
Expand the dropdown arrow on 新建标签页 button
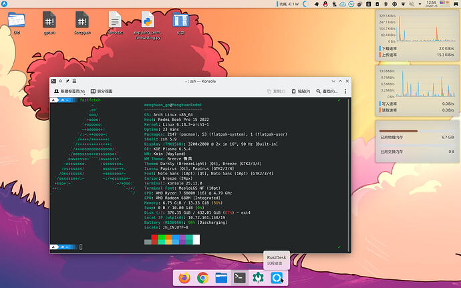(84, 93)
